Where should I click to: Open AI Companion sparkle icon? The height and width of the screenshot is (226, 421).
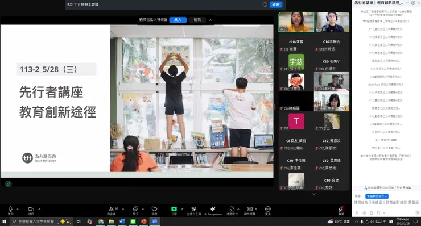tap(213, 209)
